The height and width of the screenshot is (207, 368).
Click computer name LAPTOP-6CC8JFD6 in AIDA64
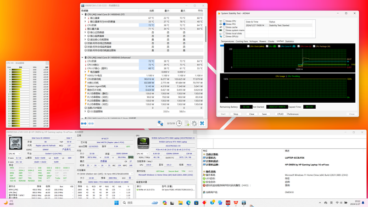pyautogui.click(x=294, y=158)
